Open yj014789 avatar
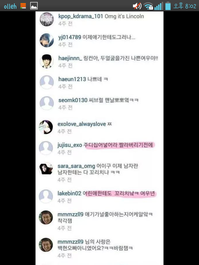The height and width of the screenshot is (265, 199). [x=47, y=40]
